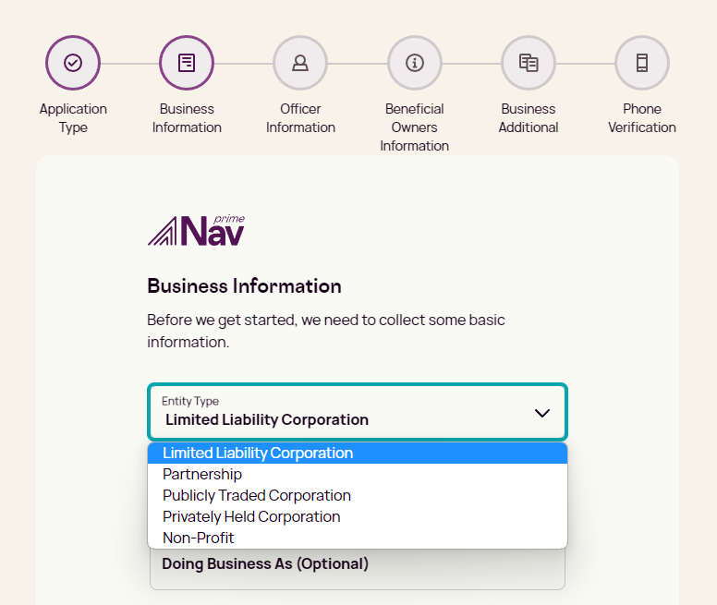This screenshot has width=717, height=605.
Task: Click the Business Additional step label
Action: 529,118
